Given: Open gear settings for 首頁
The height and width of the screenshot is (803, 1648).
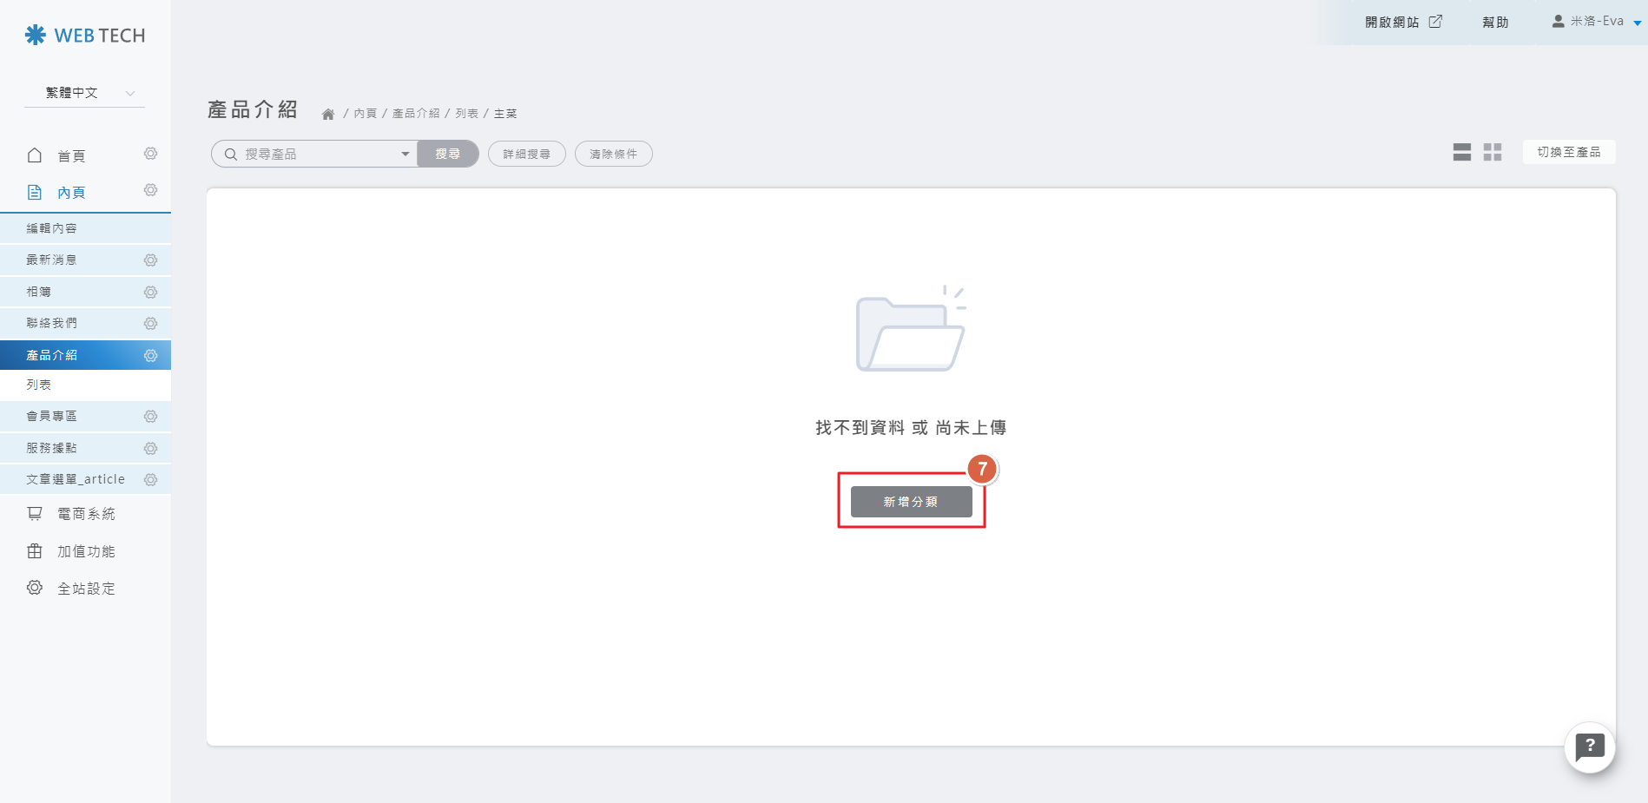Looking at the screenshot, I should (150, 154).
